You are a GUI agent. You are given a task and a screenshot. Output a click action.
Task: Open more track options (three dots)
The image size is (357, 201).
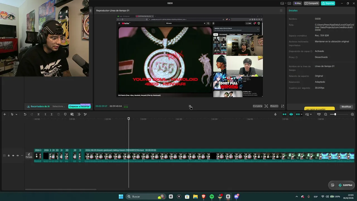coord(22,155)
